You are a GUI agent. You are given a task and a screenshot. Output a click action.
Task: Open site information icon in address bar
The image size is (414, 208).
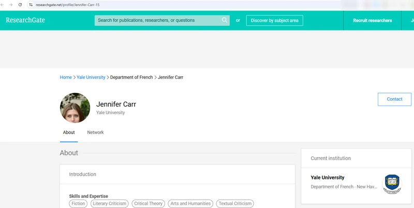31,5
